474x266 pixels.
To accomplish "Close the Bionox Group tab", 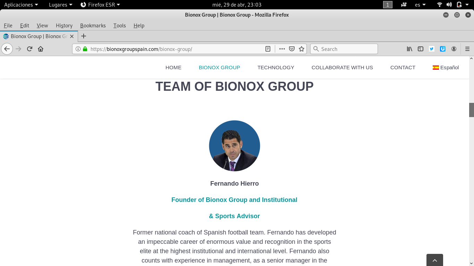I will tap(72, 36).
